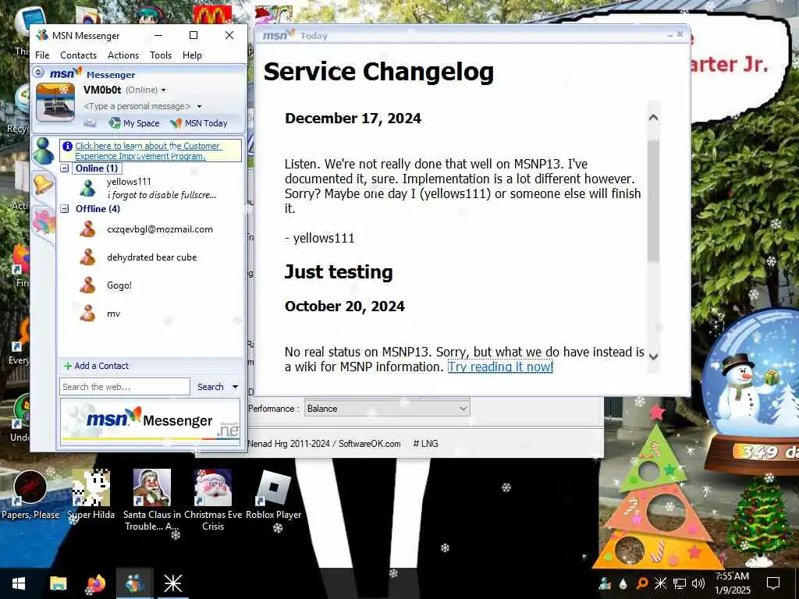Collapse the Offline (4) group

65,209
